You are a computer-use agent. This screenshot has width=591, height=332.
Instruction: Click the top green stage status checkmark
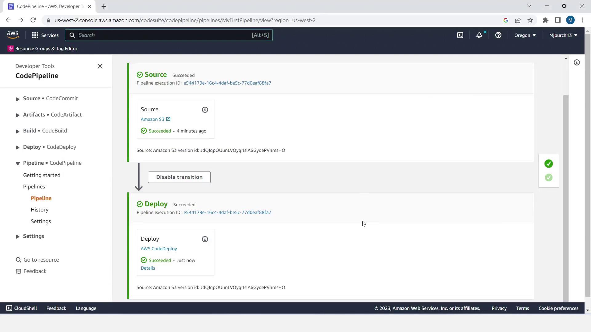click(548, 164)
